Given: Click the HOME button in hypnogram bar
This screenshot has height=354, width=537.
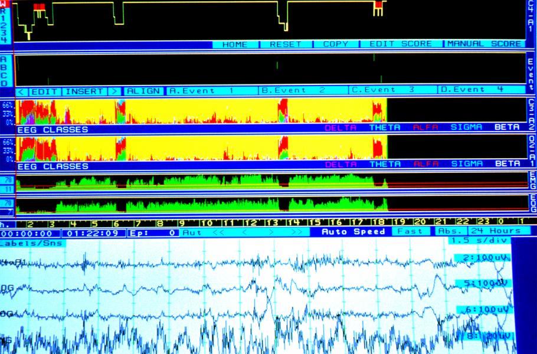Looking at the screenshot, I should click(x=235, y=44).
